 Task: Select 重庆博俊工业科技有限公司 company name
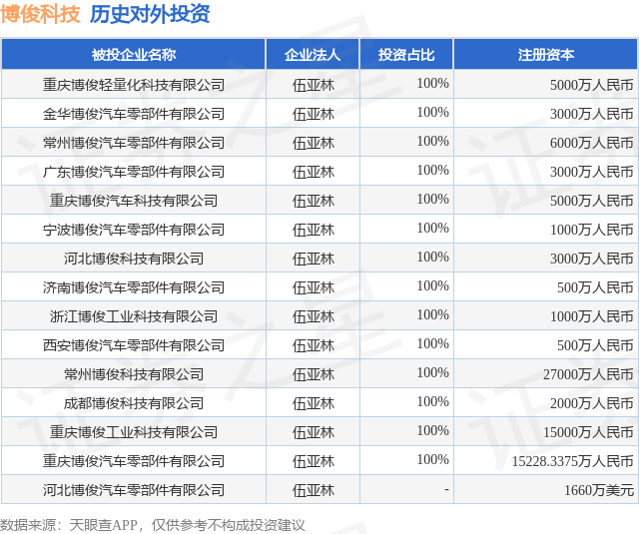[134, 432]
